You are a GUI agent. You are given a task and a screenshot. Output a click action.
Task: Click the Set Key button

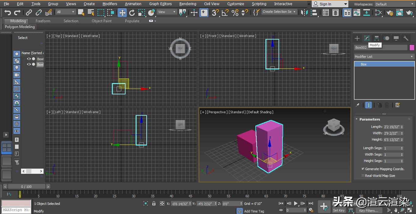339,210
